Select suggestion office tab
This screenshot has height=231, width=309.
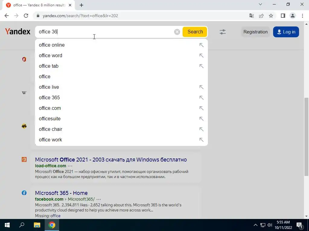click(121, 66)
